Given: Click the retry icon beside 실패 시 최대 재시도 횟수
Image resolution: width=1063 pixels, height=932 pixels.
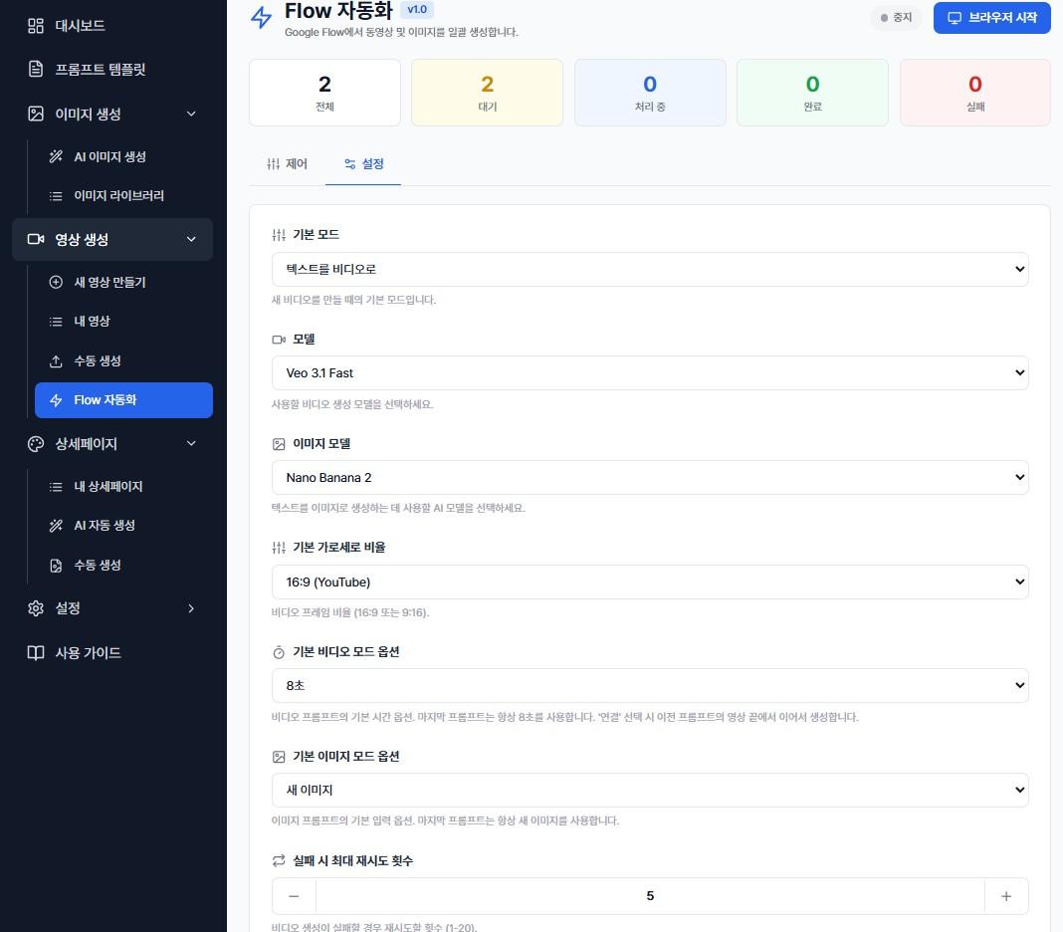Looking at the screenshot, I should pyautogui.click(x=279, y=860).
